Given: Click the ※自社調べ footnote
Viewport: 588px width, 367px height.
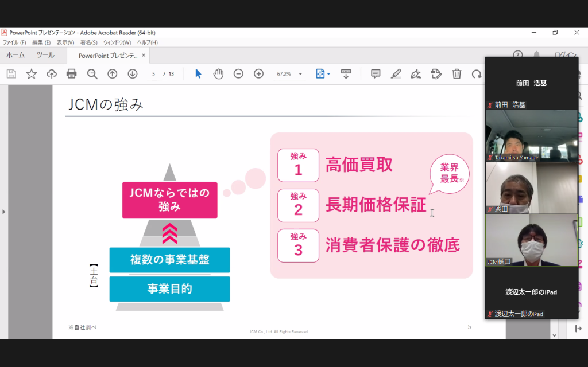Looking at the screenshot, I should tap(83, 327).
